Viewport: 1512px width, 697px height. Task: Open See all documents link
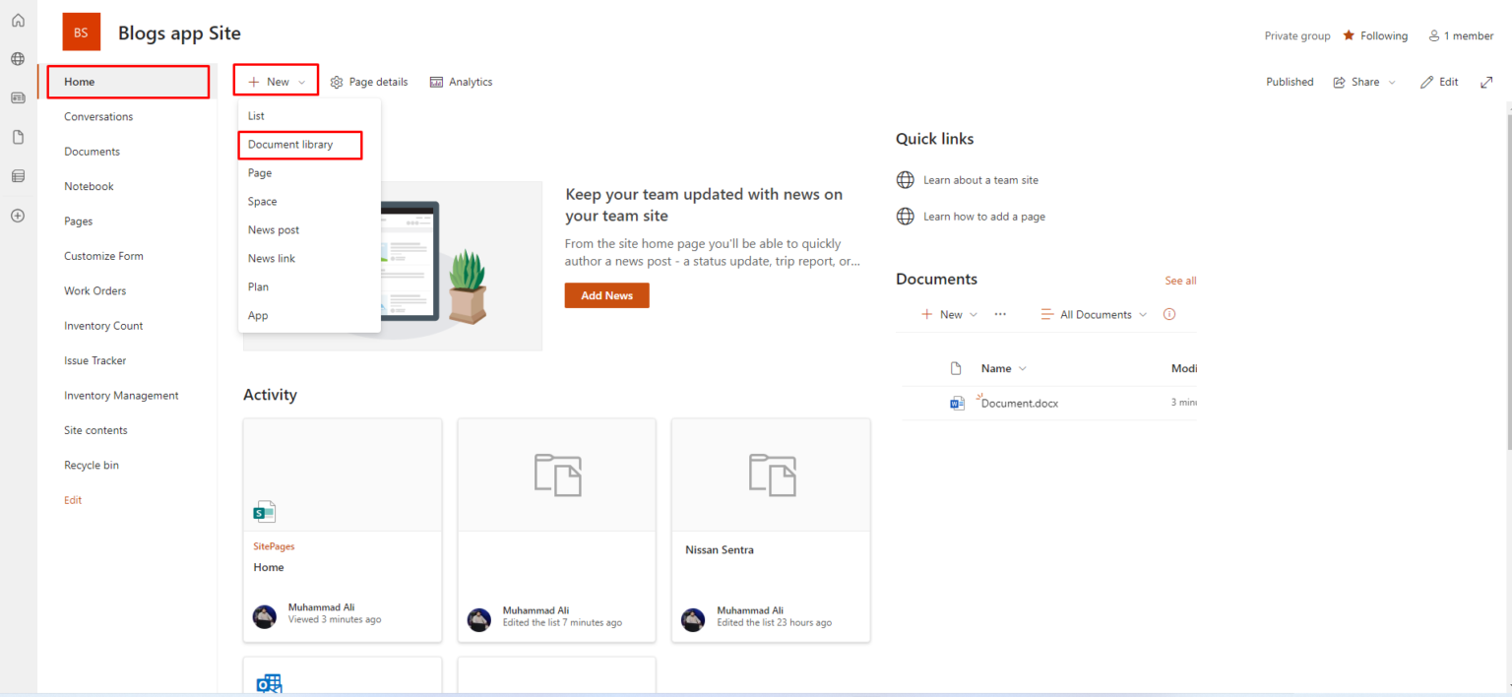point(1180,281)
